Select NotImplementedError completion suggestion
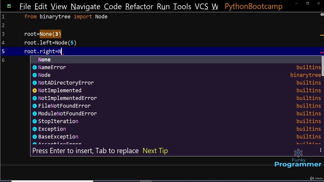Screen dimensions: 324x182 (176, 98)
